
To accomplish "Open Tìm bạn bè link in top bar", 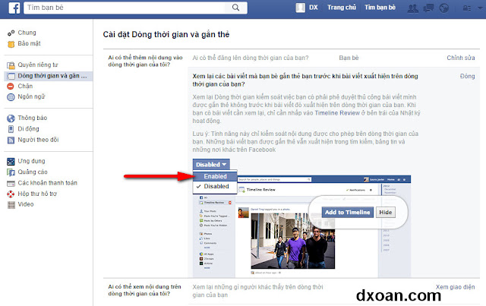I will [380, 8].
